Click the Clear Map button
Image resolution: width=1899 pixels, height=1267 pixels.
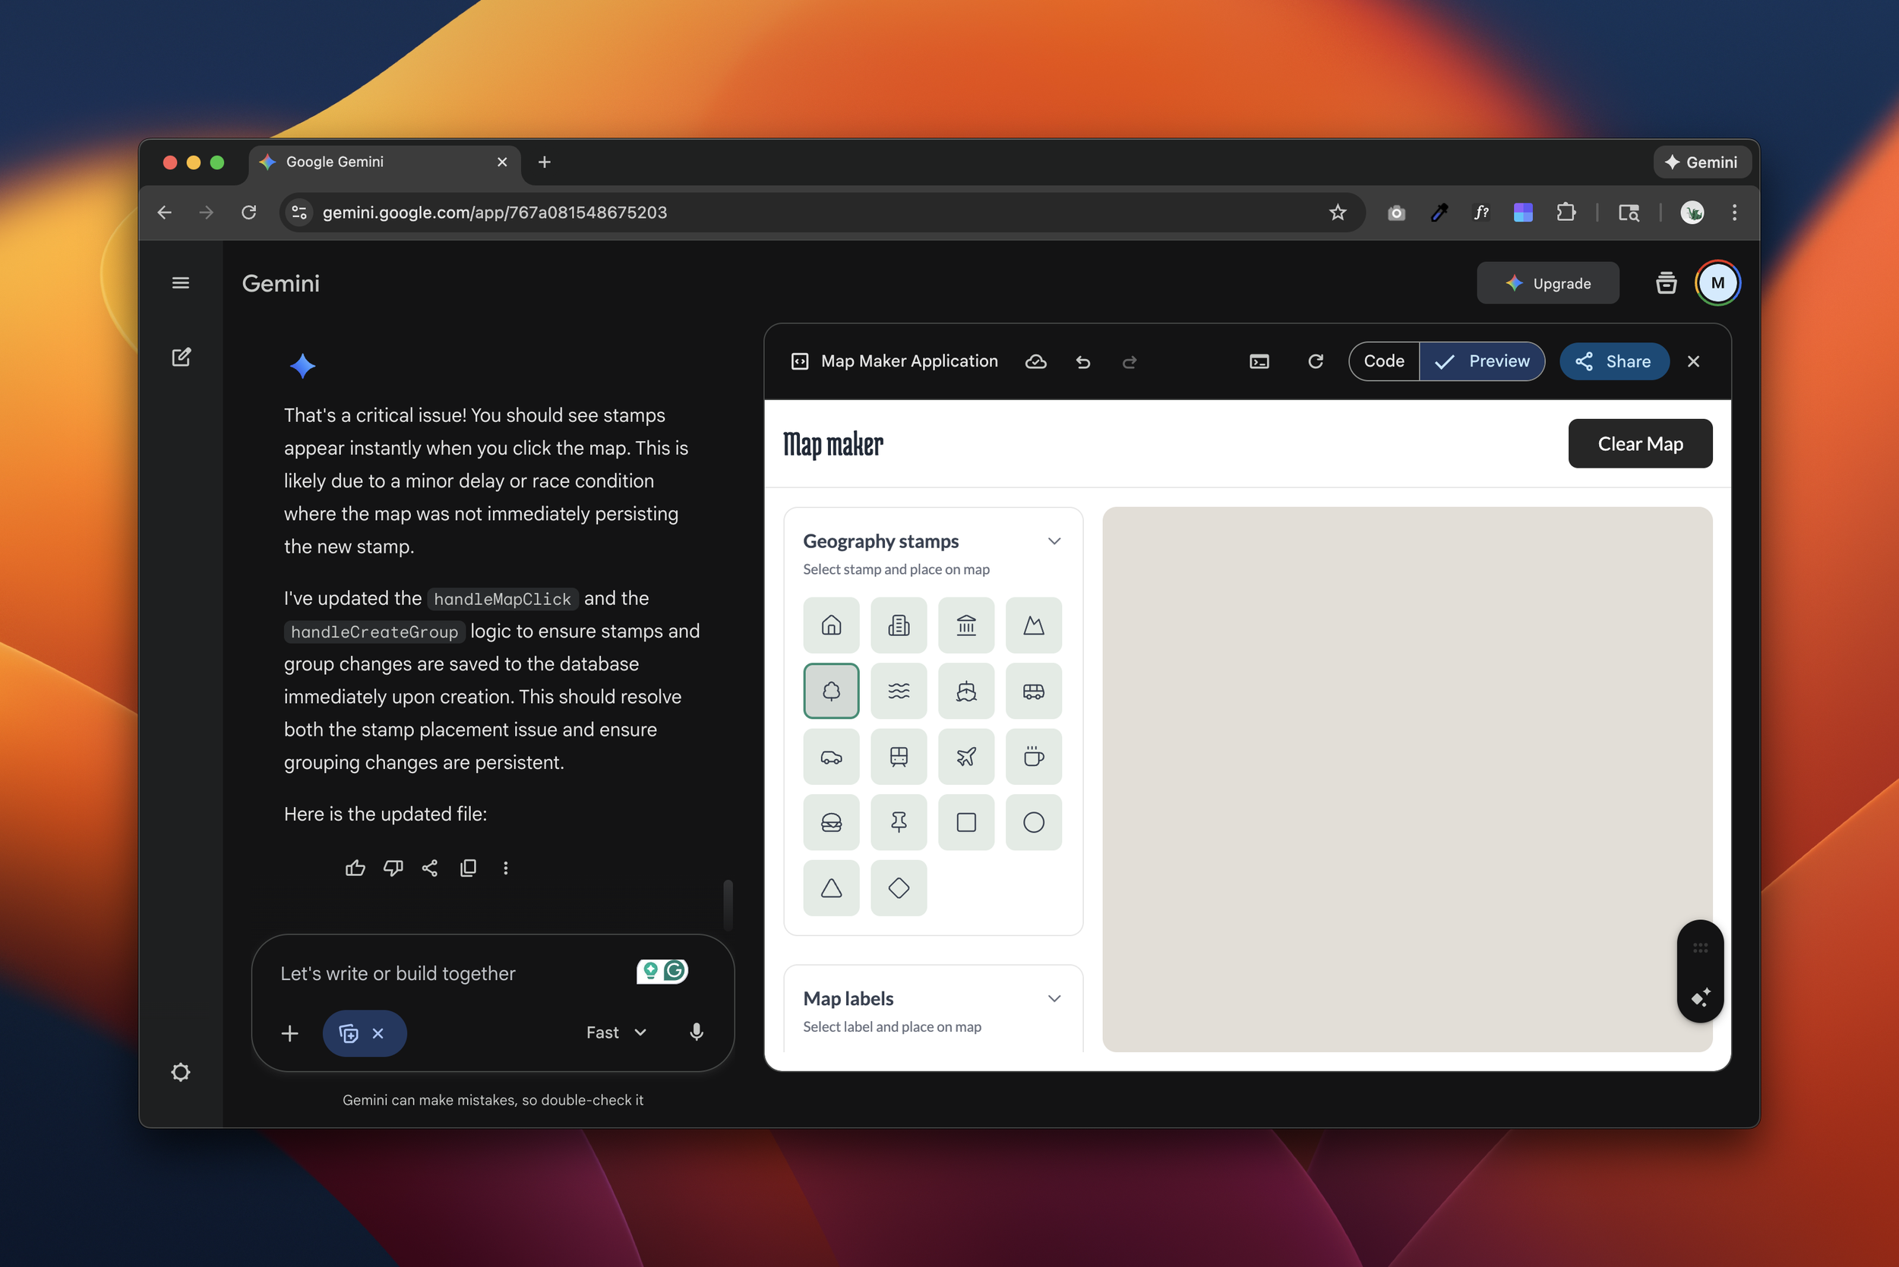click(x=1639, y=443)
